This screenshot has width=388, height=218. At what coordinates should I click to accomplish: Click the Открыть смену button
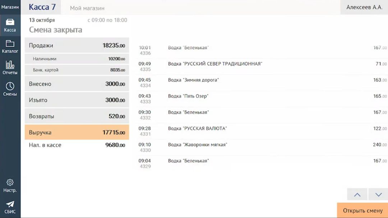(x=362, y=210)
